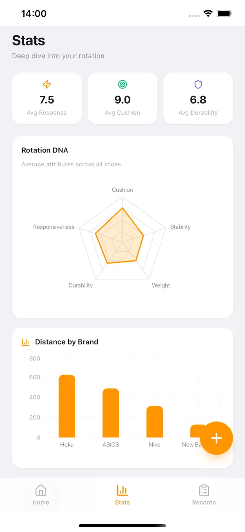Tap the Home house icon
245x532 pixels.
41,490
